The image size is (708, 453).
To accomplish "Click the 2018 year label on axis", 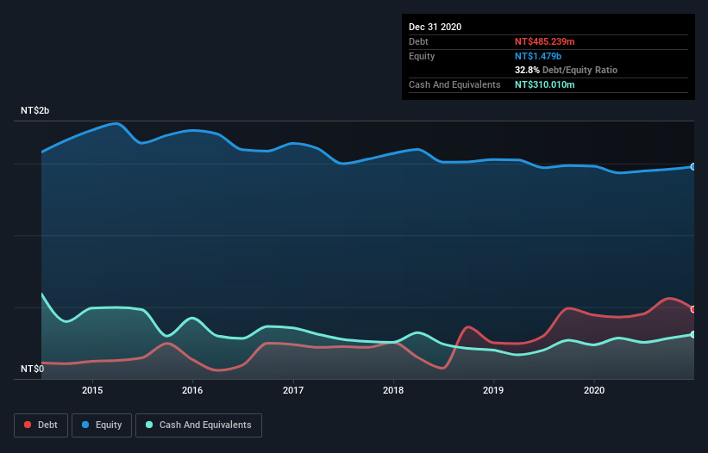I will point(393,389).
